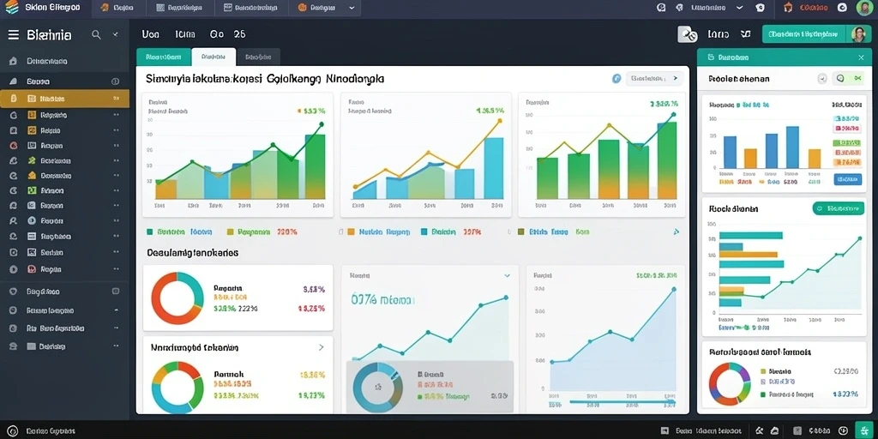The image size is (878, 439).
Task: Expand the chevron next to sidebar search icon
Action: point(116,34)
